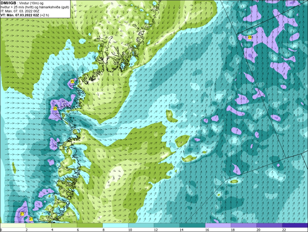308x232 pixels.
Task: Click the yellow 26 peak gust label
Action: (x=250, y=37)
